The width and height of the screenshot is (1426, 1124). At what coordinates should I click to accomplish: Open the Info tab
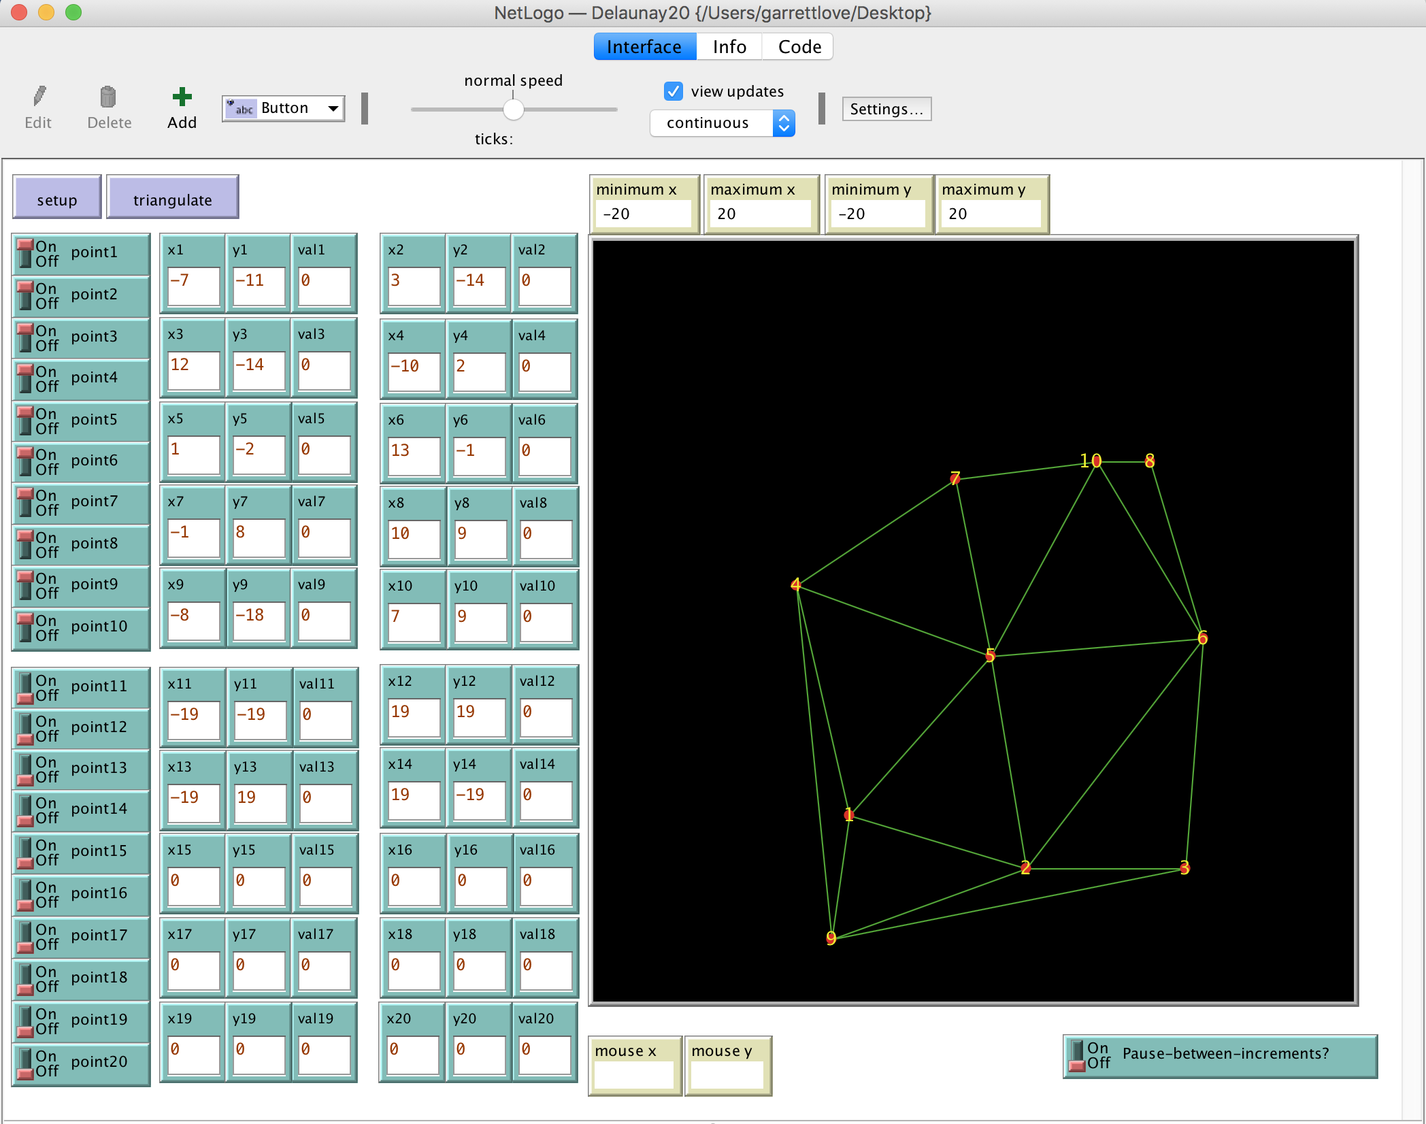click(x=729, y=46)
